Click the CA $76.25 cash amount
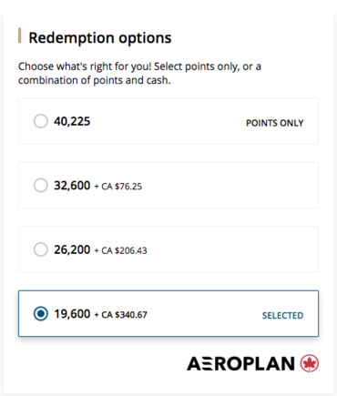The image size is (337, 396). (x=121, y=187)
